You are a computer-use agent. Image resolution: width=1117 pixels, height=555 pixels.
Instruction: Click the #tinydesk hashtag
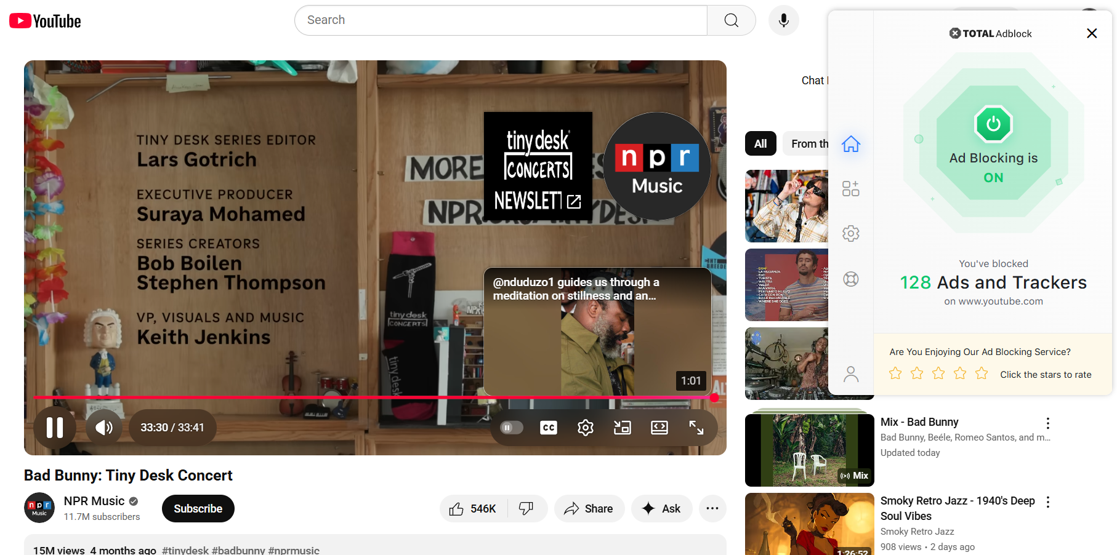[x=185, y=550]
